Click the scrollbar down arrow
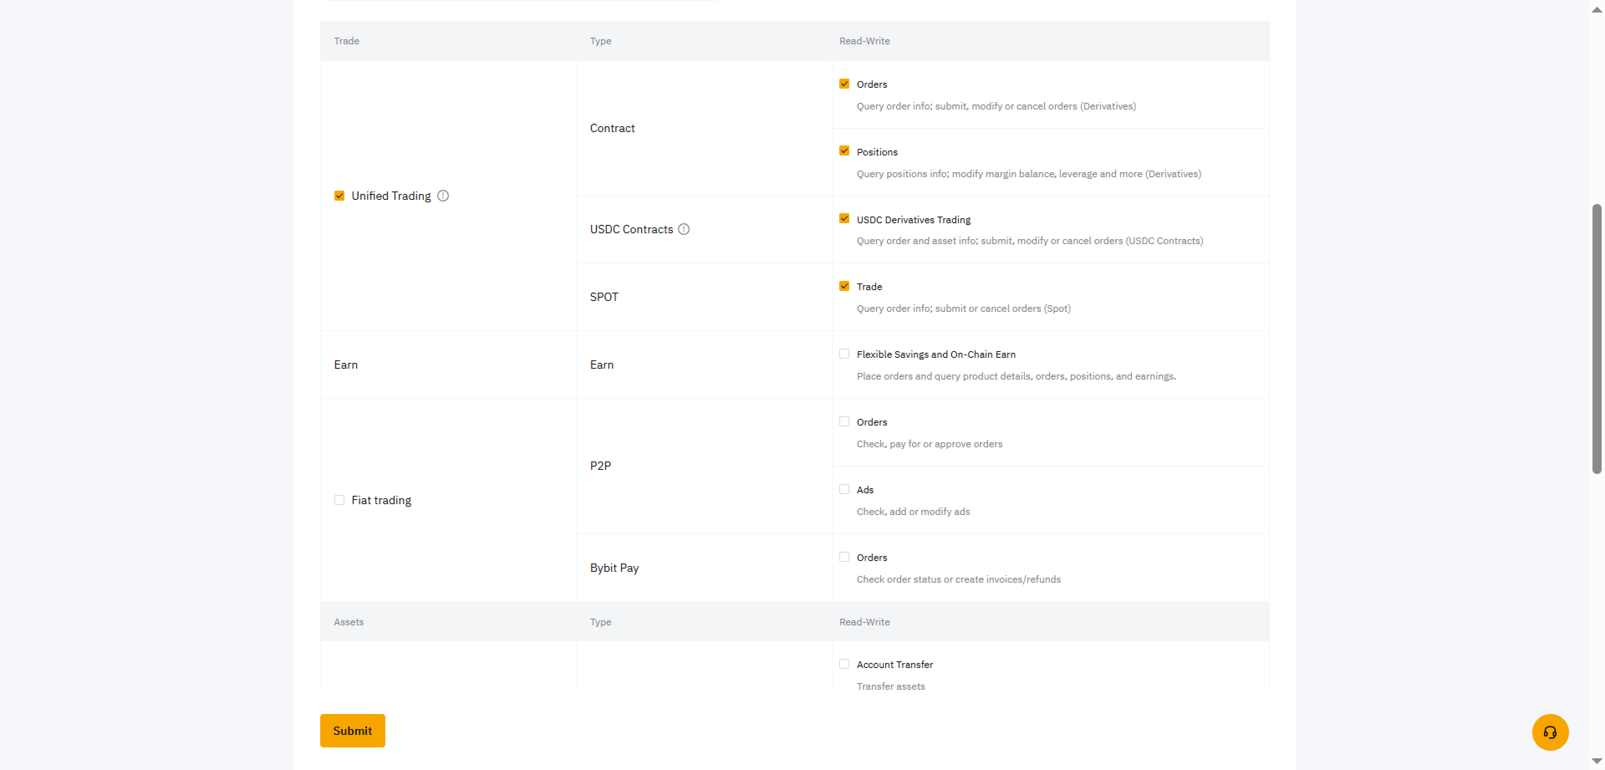The image size is (1605, 770). tap(1596, 761)
